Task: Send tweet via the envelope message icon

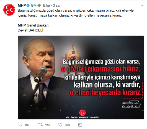Action: point(80,125)
